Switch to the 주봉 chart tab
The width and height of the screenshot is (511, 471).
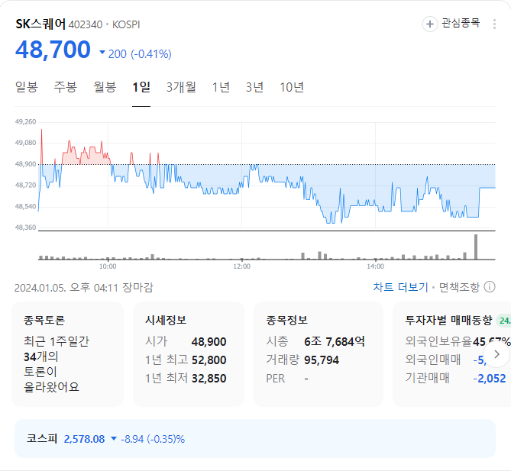click(x=65, y=87)
